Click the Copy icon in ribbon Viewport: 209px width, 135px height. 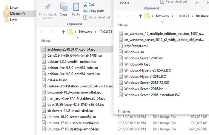[x=64, y=7]
